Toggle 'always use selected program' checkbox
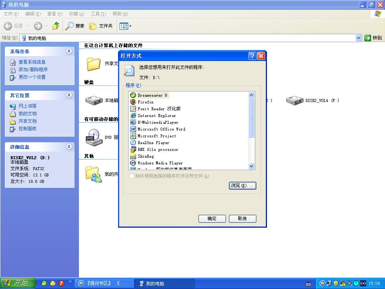Viewport: 385px width, 289px height. tap(132, 176)
